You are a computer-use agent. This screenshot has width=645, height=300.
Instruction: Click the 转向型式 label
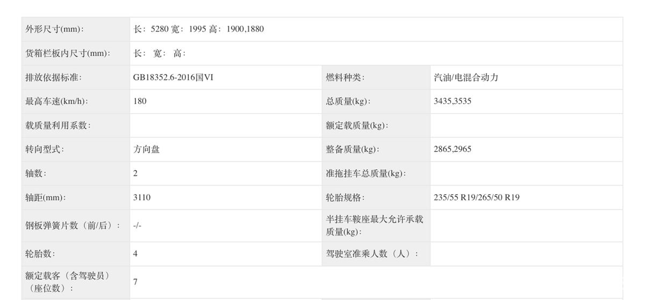45,149
